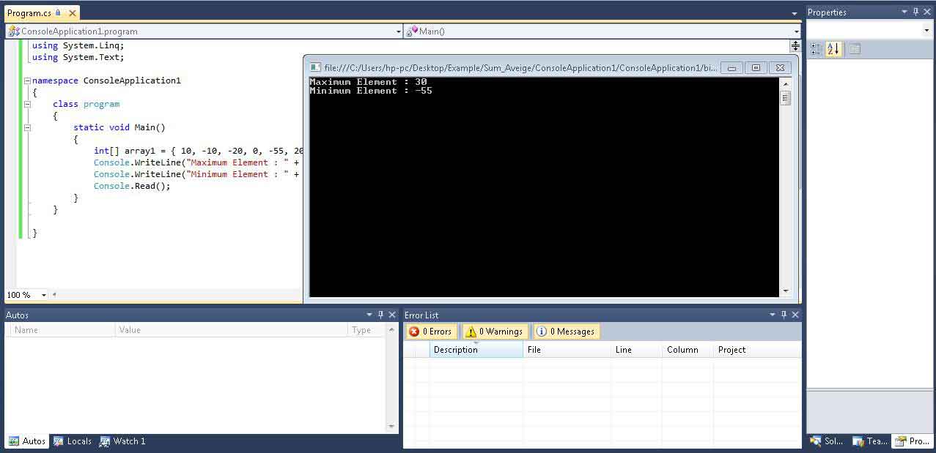The width and height of the screenshot is (936, 453).
Task: Sort properties alphabetically with the A-Z icon
Action: pos(833,49)
